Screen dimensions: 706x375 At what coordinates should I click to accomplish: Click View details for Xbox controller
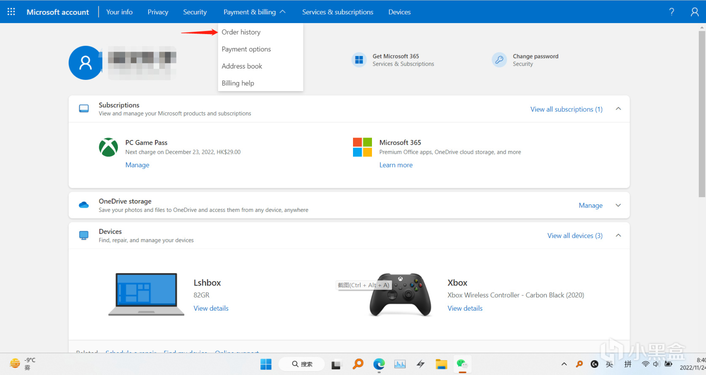click(465, 308)
